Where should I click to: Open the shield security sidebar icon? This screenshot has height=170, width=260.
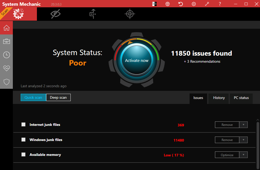pos(6,82)
